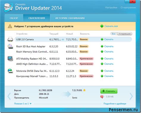Open the ИСТОРИЯ СКАЧИВАНИЯ tab
Screen dimensions: 141x113
[70, 18]
